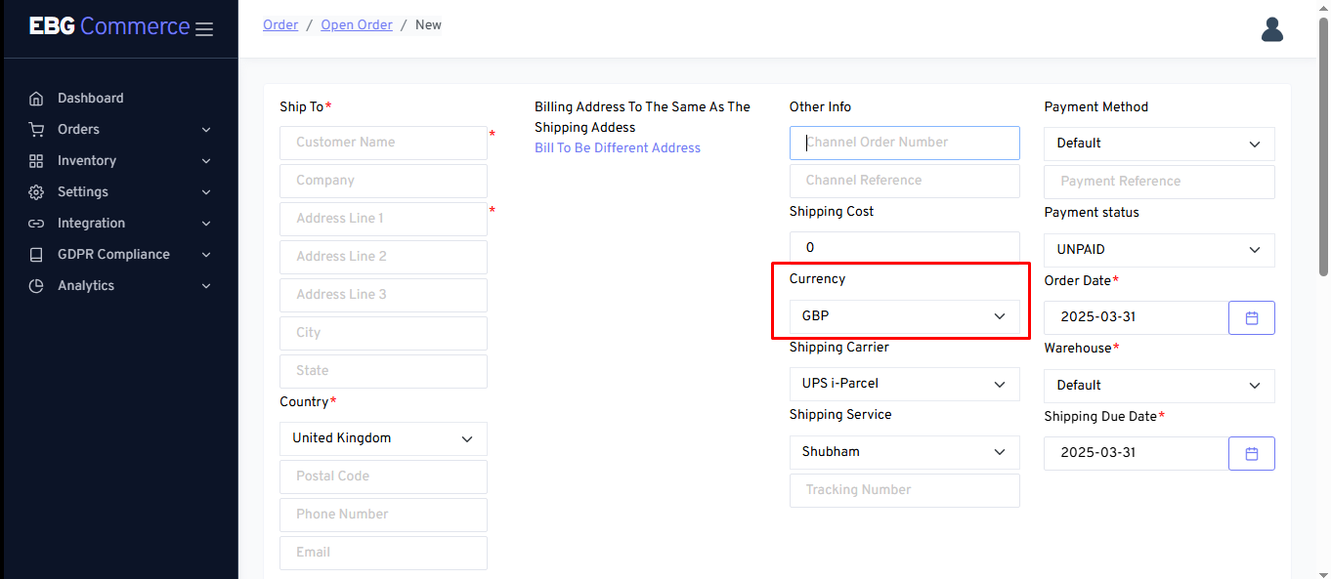Click the Bill To Be Different Address link
The image size is (1331, 579).
[x=617, y=148]
